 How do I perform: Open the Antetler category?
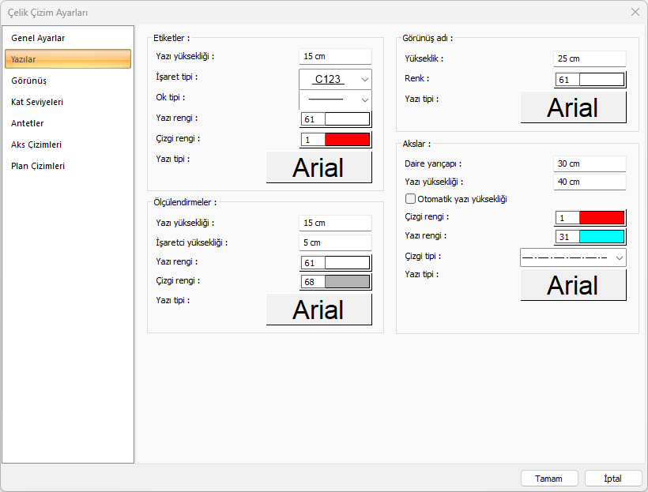point(28,123)
